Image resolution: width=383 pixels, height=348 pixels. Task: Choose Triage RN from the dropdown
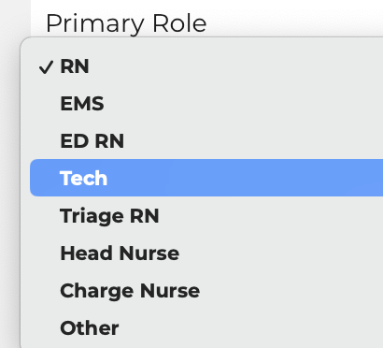(x=206, y=215)
